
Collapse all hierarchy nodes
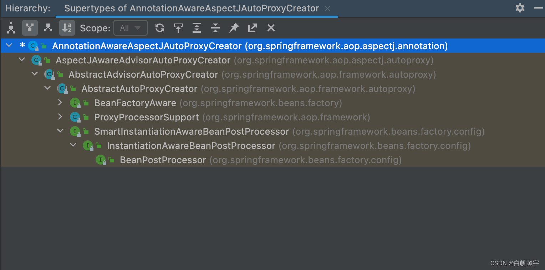tap(215, 28)
